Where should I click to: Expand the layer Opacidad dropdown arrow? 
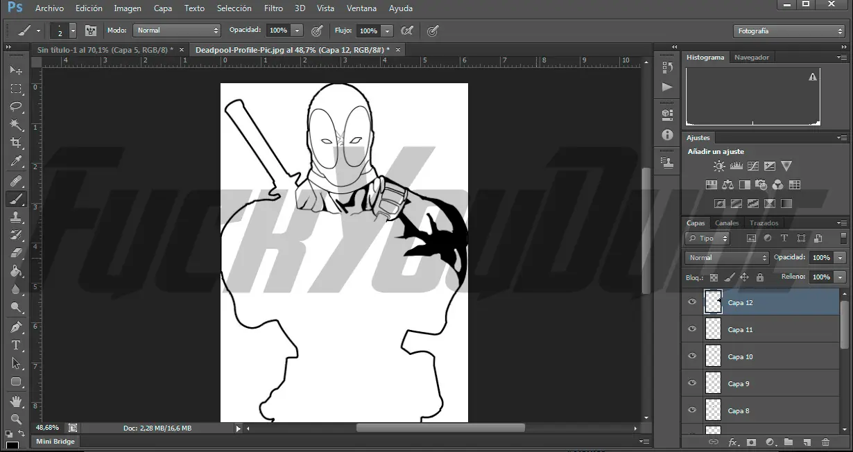coord(841,258)
